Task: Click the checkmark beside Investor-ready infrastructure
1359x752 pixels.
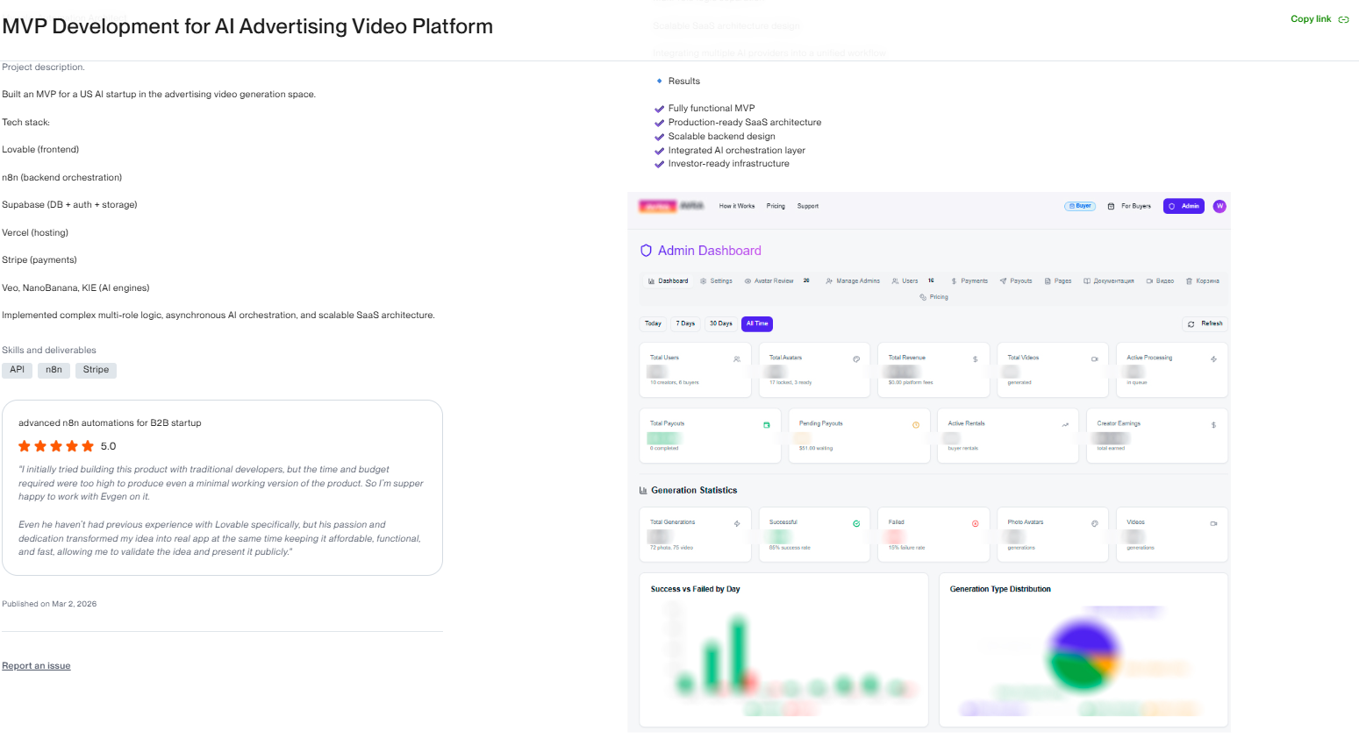Action: pyautogui.click(x=660, y=164)
